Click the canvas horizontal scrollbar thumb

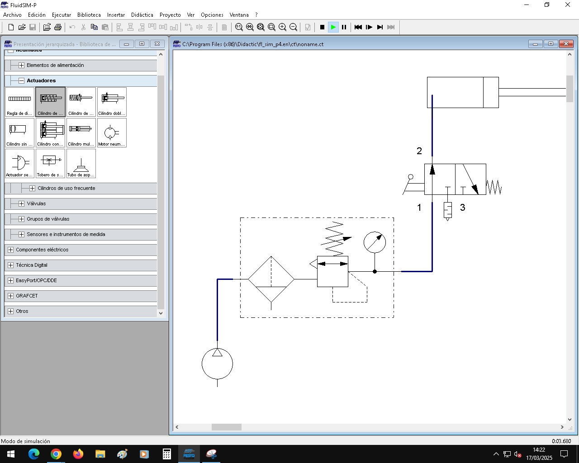coord(227,427)
